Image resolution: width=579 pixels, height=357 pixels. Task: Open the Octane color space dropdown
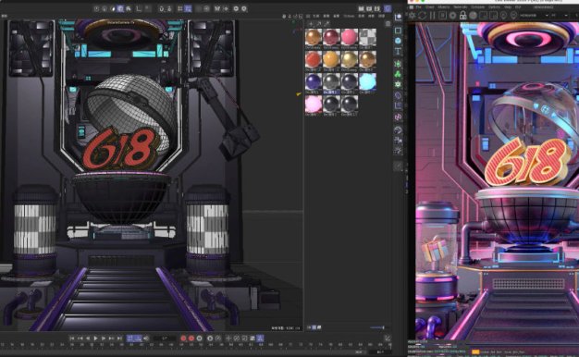(x=534, y=16)
